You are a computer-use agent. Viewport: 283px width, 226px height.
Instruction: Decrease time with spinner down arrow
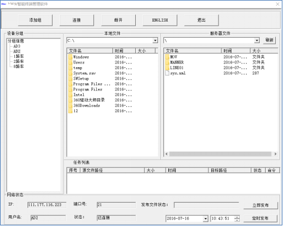(237, 220)
